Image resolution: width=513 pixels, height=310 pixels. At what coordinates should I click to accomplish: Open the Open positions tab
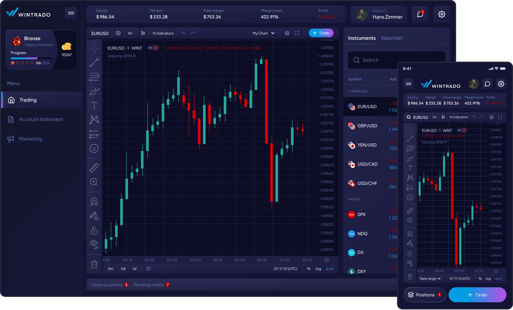tap(110, 285)
